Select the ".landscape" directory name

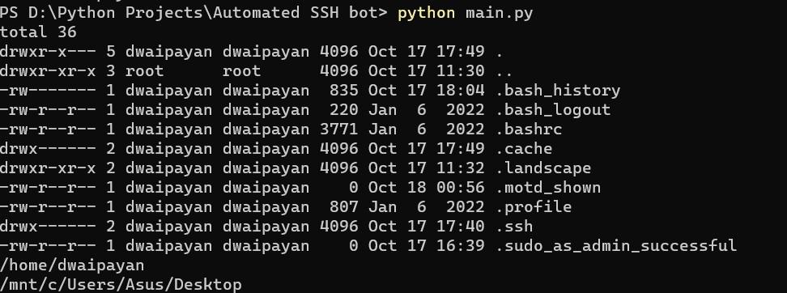pos(543,168)
